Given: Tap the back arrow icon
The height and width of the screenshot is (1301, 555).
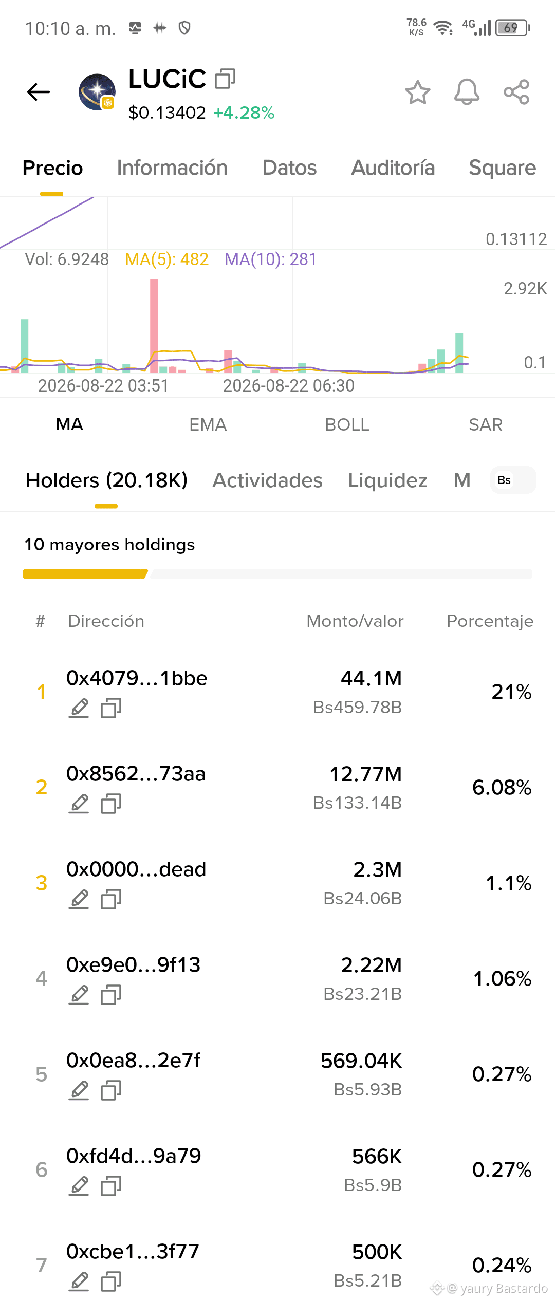Looking at the screenshot, I should pos(39,92).
